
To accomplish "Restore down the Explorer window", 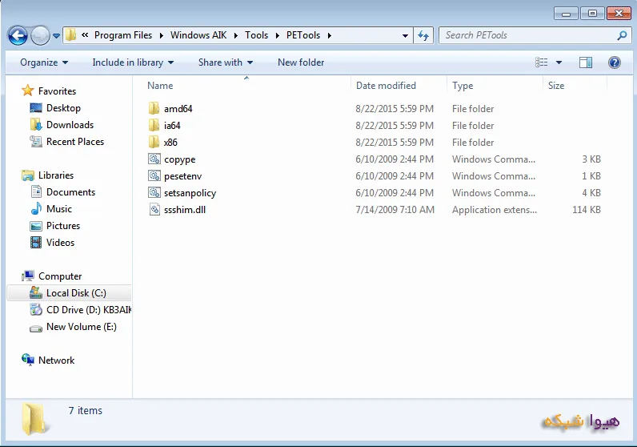I will click(x=592, y=14).
